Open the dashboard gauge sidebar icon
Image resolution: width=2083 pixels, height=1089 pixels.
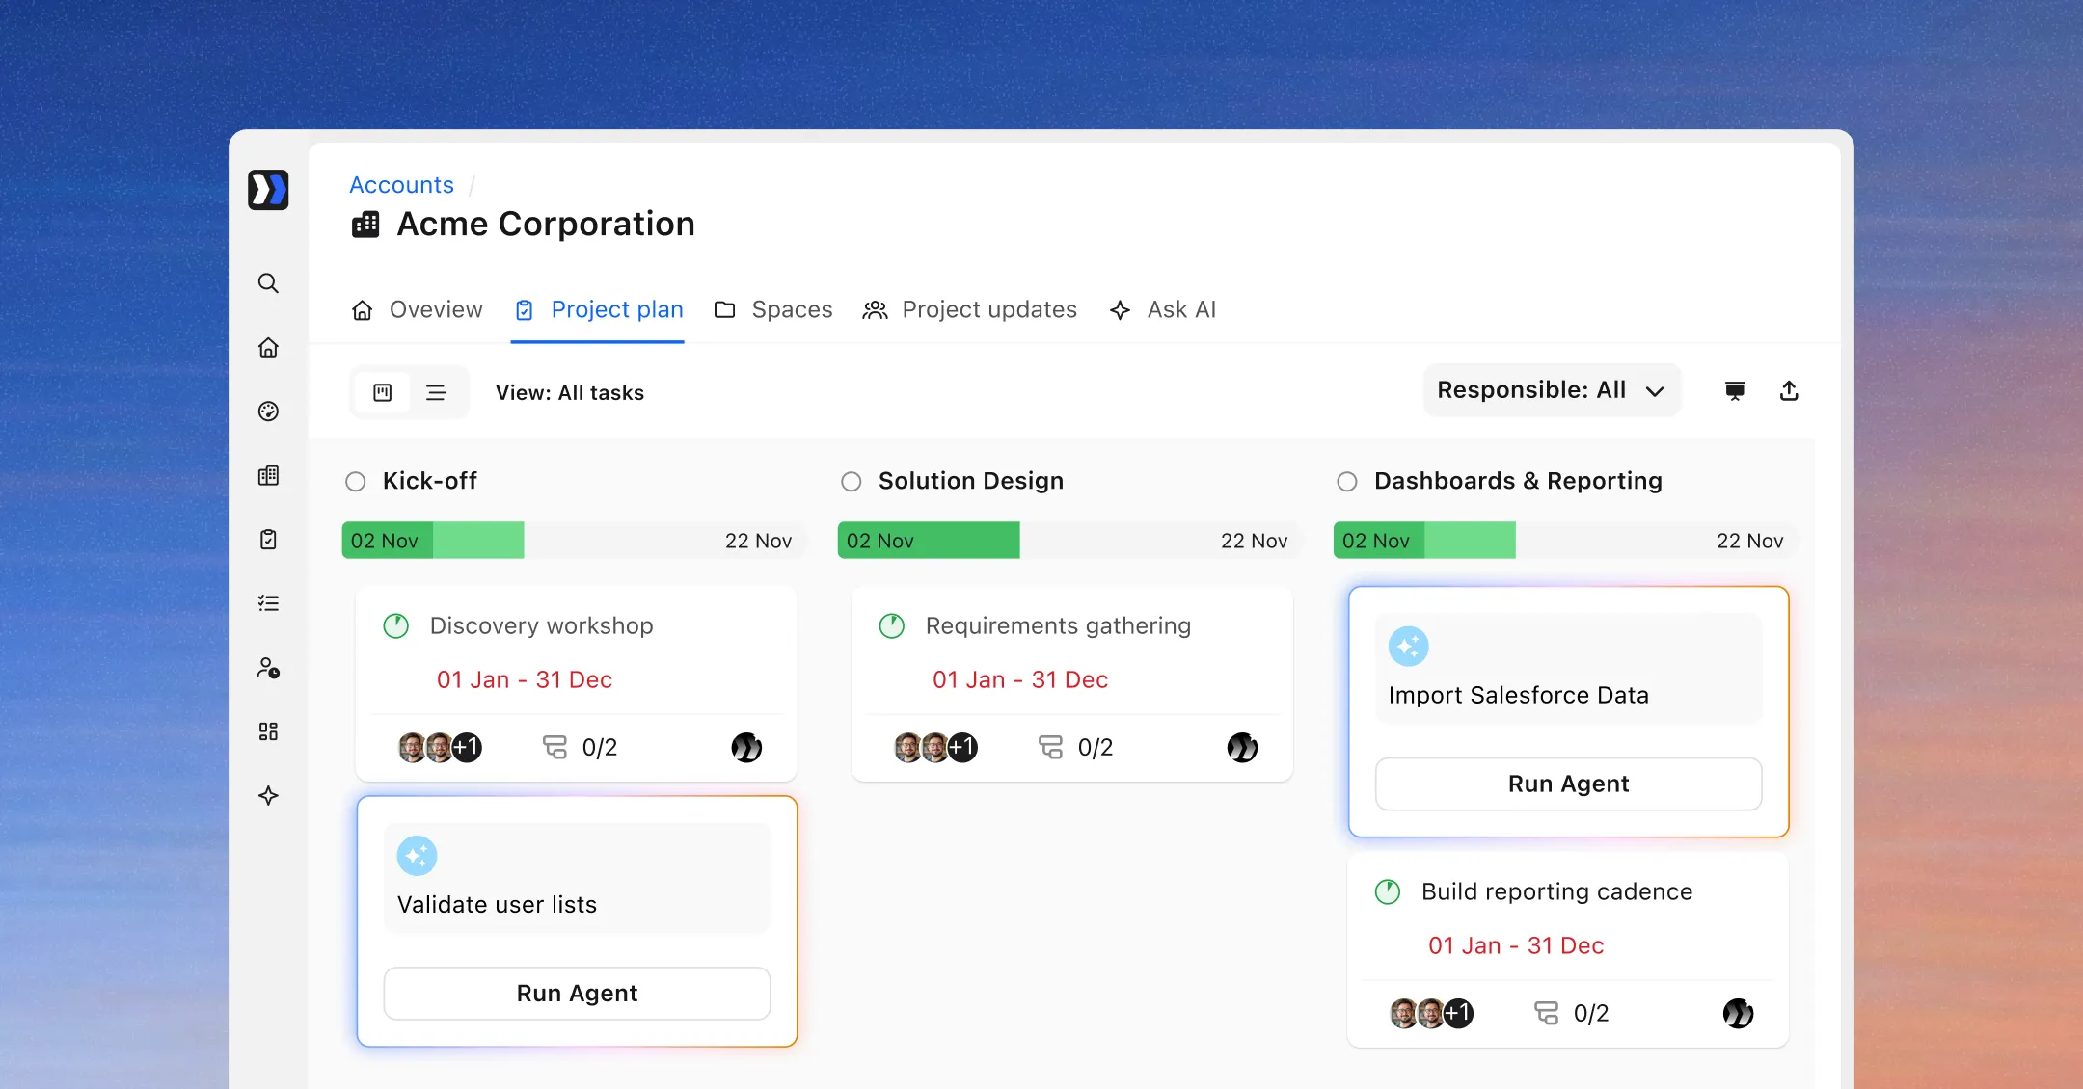click(268, 412)
